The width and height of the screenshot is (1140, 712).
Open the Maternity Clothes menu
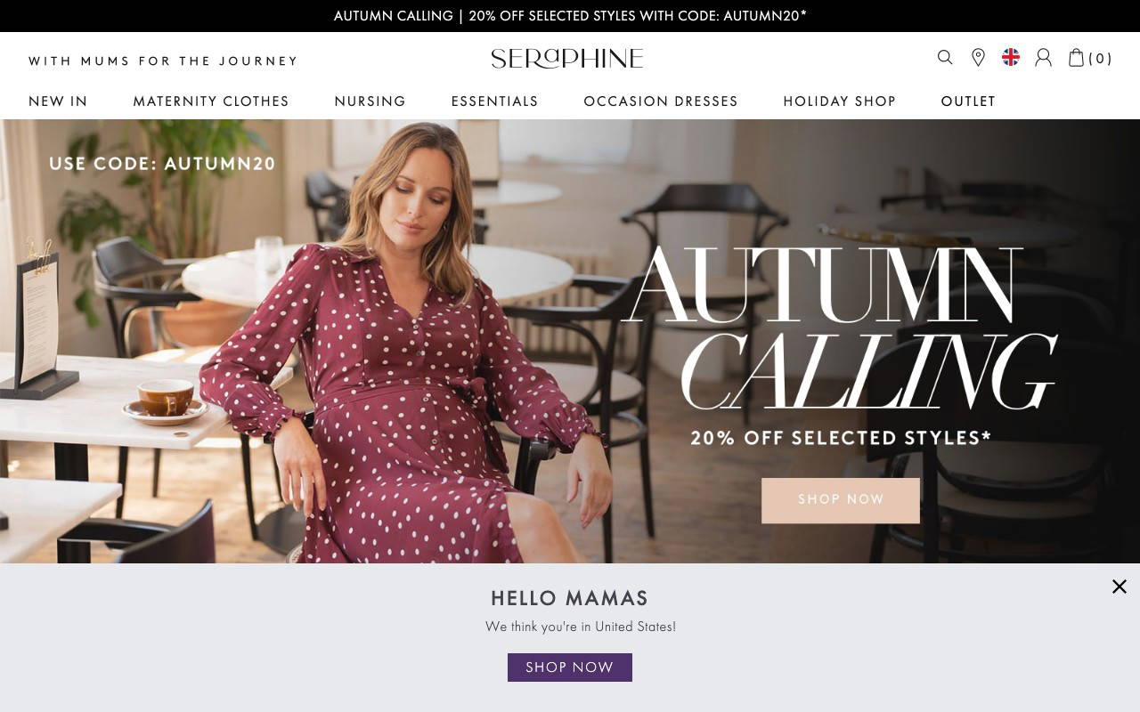(211, 101)
